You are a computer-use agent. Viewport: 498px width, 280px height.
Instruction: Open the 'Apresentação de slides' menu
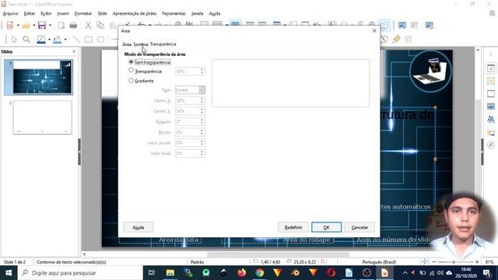click(x=135, y=13)
